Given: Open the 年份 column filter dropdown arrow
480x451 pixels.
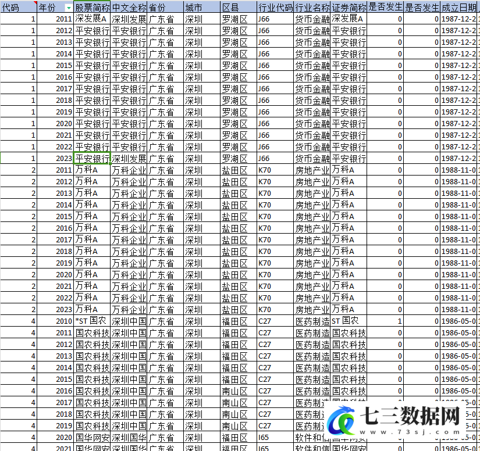Looking at the screenshot, I should pos(69,8).
